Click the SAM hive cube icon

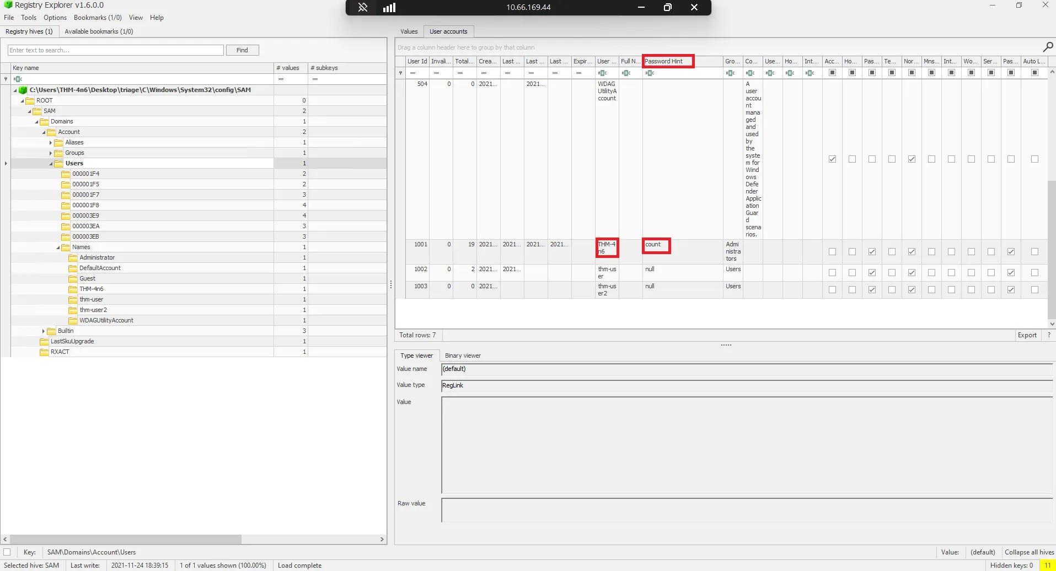[x=23, y=90]
